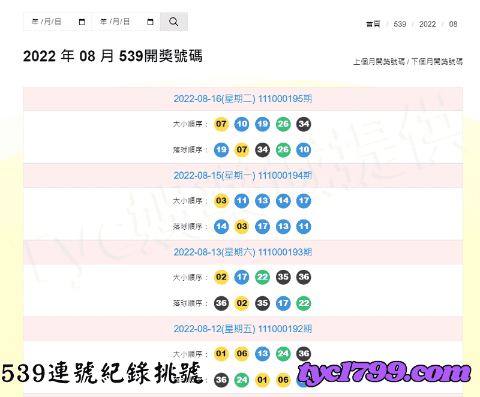480x397 pixels.
Task: Click ball 19 in 08-16 大小順序 row
Action: click(262, 124)
